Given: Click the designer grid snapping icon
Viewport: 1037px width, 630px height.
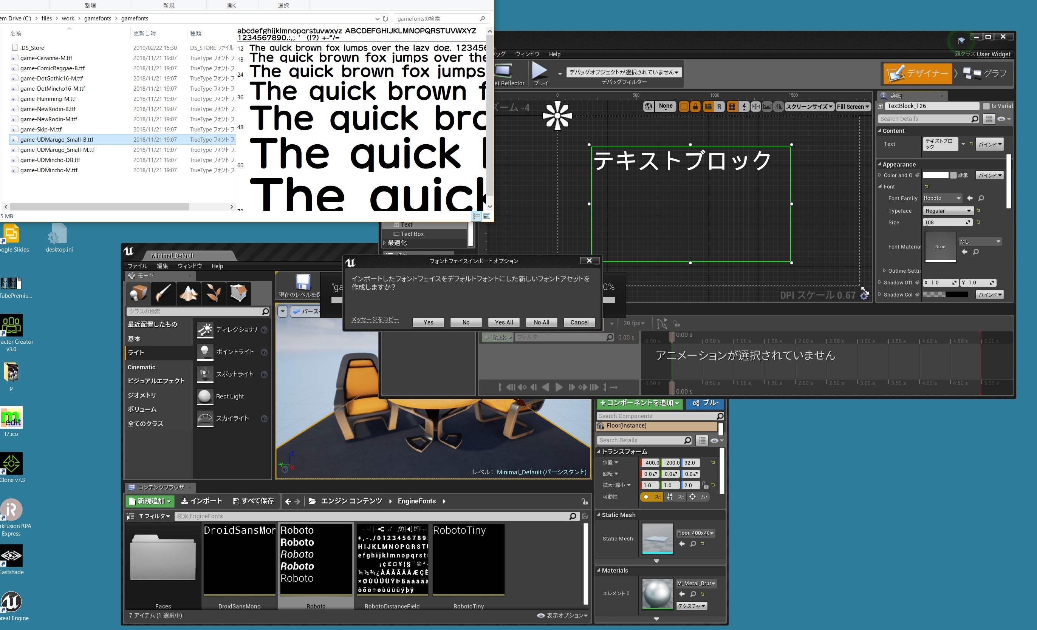Looking at the screenshot, I should click(x=732, y=107).
